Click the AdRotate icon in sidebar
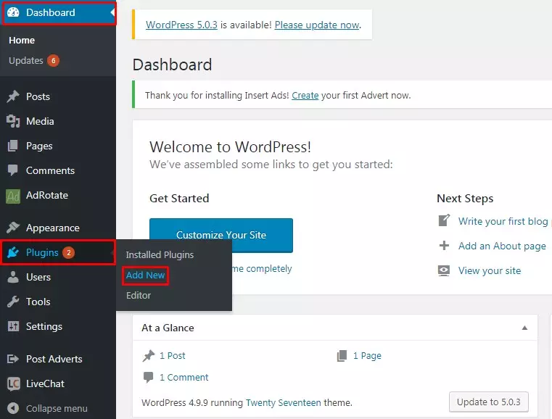This screenshot has width=552, height=419. (13, 196)
